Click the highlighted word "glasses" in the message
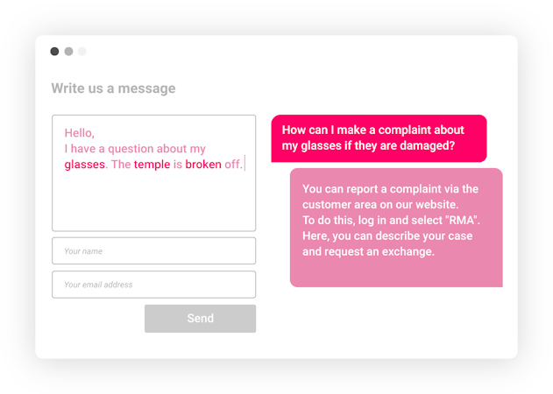 pos(85,165)
